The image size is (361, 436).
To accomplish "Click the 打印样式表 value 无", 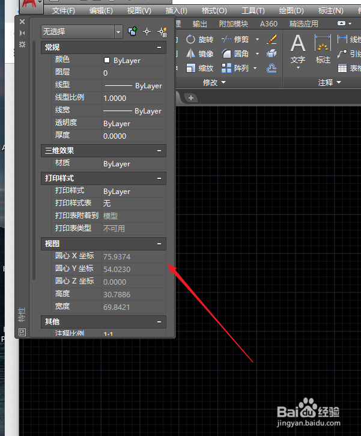I will (x=134, y=203).
